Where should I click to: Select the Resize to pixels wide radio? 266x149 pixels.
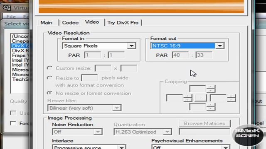[x=49, y=78]
